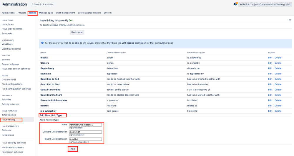
Task: Open the User management tab
Action: point(65,13)
